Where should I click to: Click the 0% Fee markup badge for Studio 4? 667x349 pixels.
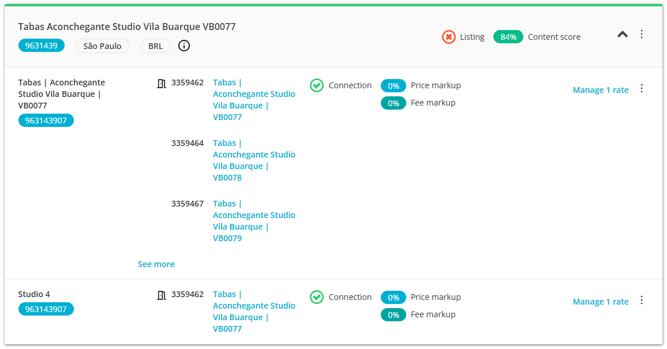[x=394, y=315]
